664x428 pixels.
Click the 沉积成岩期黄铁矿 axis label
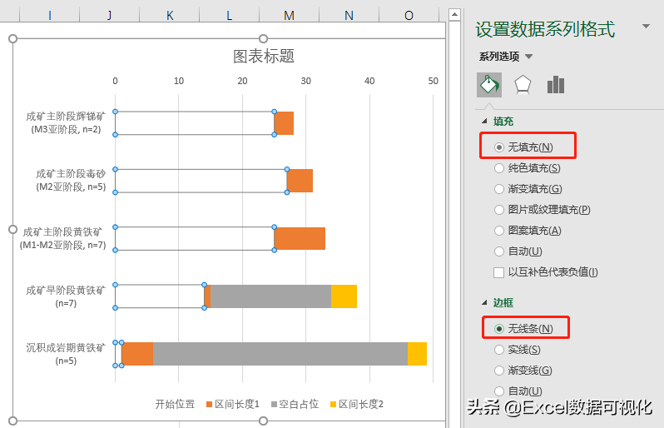tap(66, 354)
